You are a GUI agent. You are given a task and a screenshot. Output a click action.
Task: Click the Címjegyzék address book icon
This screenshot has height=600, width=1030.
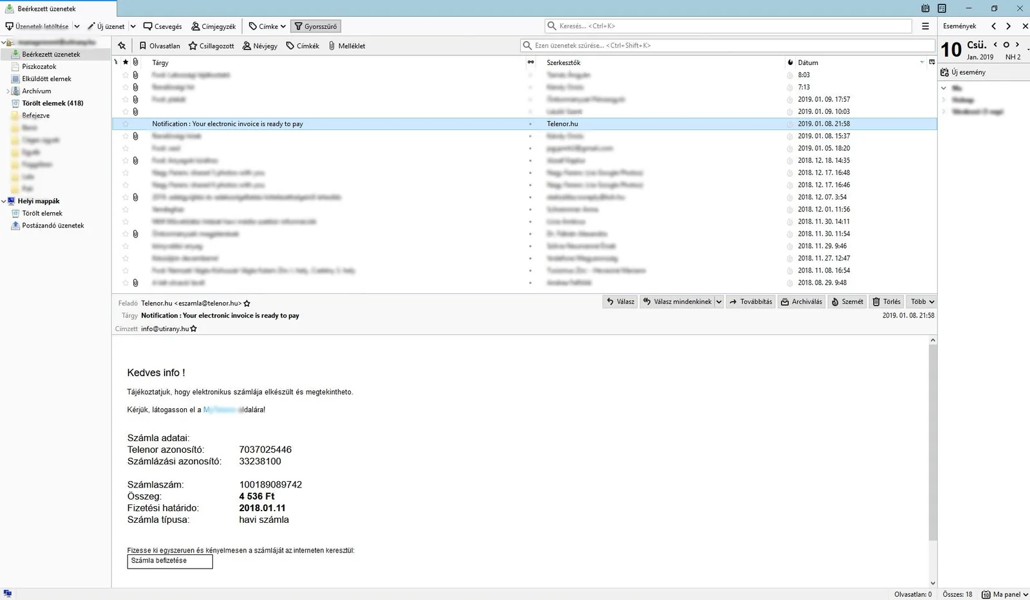(x=196, y=26)
